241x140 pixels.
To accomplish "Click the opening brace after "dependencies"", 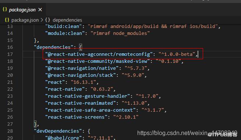I will tap(81, 47).
